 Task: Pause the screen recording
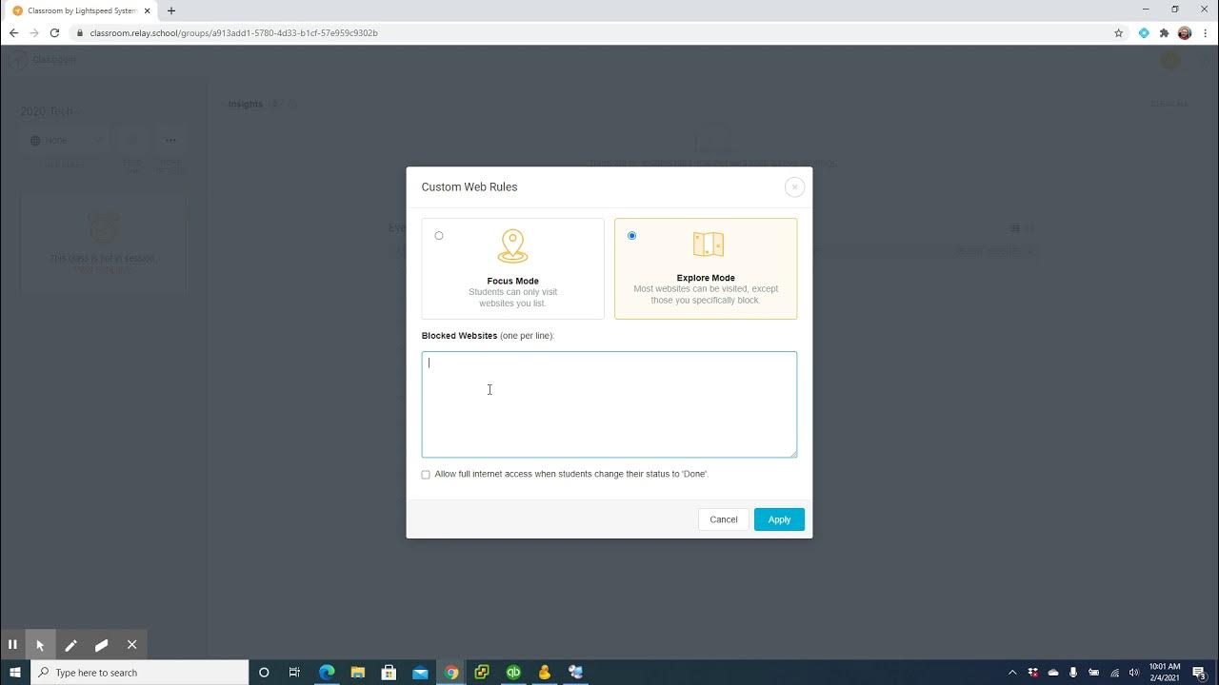click(x=12, y=644)
